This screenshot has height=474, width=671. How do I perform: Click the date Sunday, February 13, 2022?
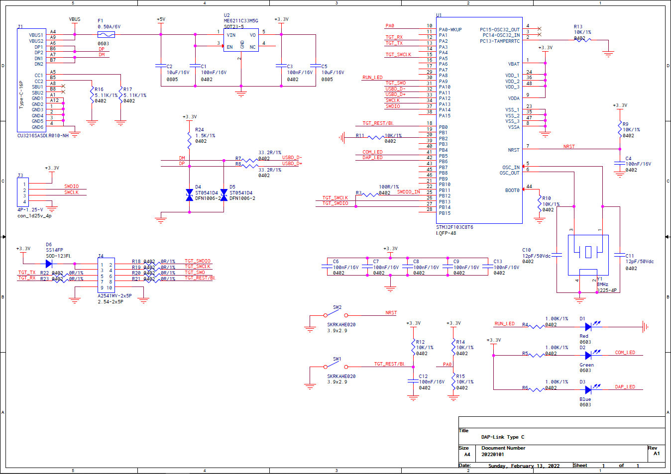pyautogui.click(x=524, y=466)
